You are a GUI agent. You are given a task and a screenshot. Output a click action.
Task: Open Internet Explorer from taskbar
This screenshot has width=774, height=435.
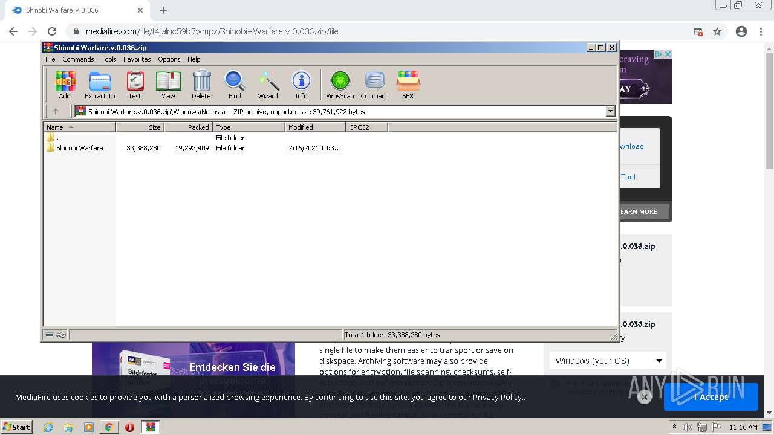pos(48,427)
